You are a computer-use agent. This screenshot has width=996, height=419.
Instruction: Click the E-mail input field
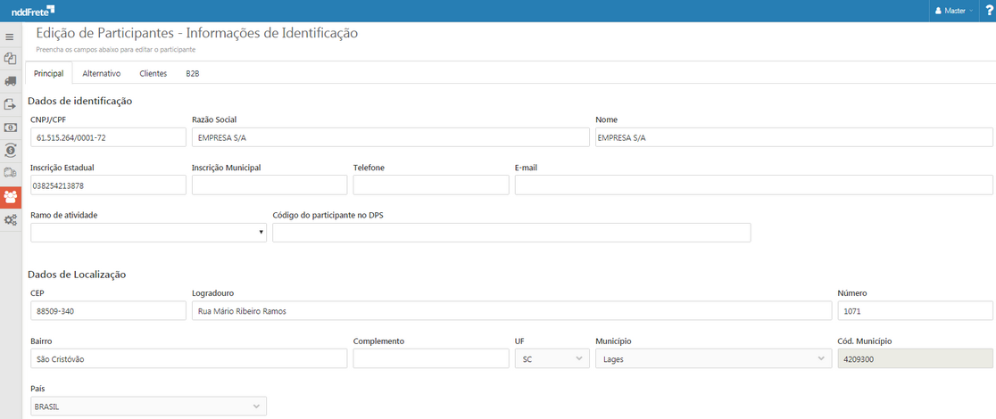753,185
